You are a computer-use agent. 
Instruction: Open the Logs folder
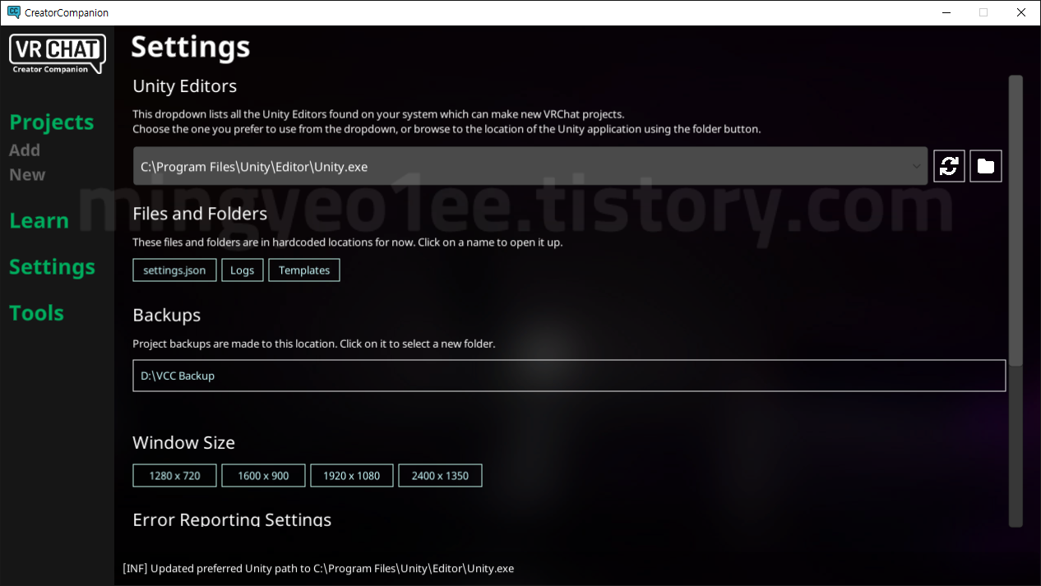[243, 270]
